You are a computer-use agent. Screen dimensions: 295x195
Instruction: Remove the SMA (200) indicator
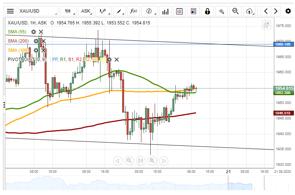(x=43, y=41)
